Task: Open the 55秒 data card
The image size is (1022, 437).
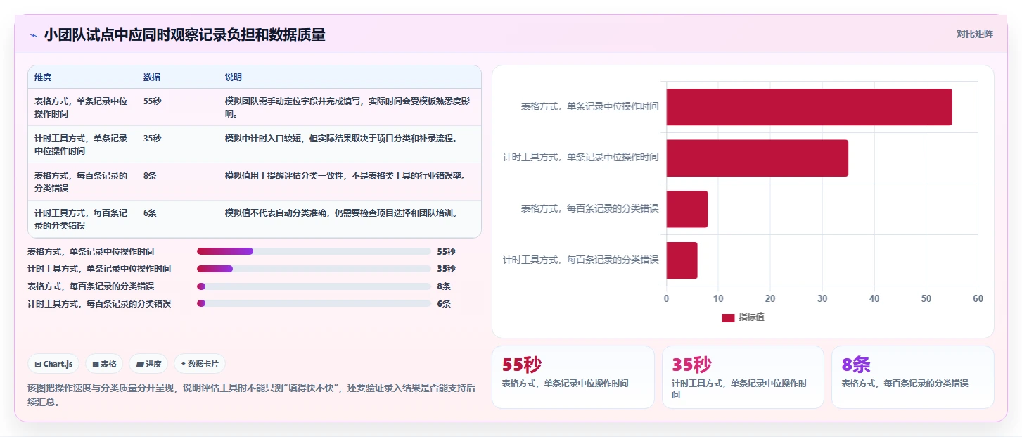Action: (573, 377)
